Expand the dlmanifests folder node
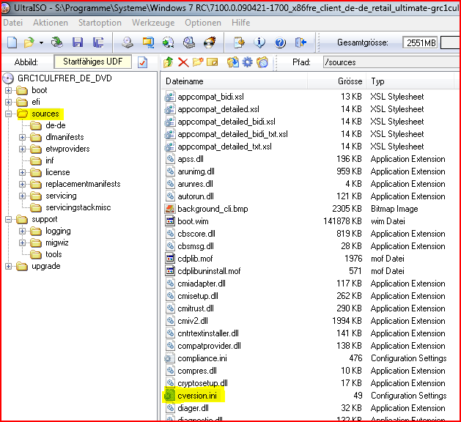Image resolution: width=461 pixels, height=422 pixels. (x=22, y=137)
